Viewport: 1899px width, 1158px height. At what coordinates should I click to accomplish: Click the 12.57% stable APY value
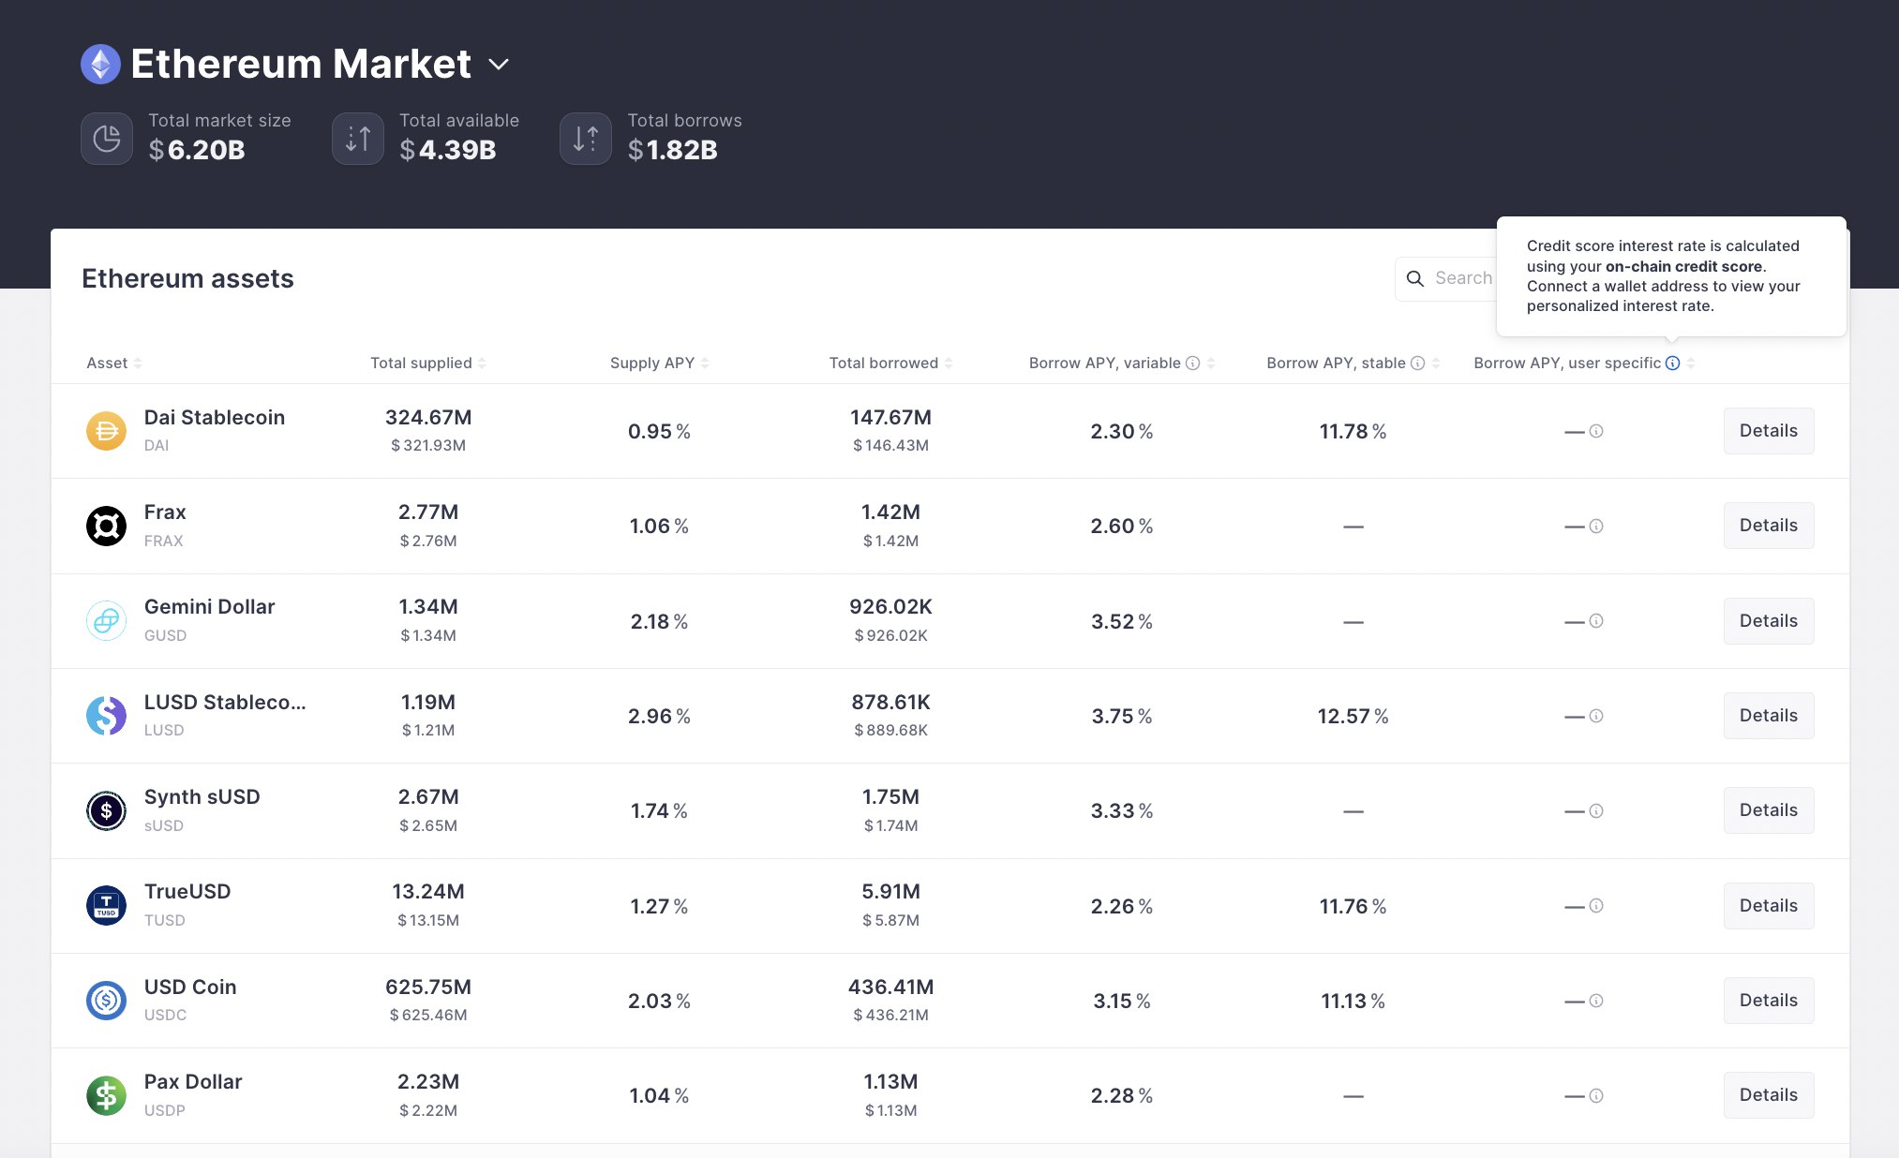(1353, 717)
